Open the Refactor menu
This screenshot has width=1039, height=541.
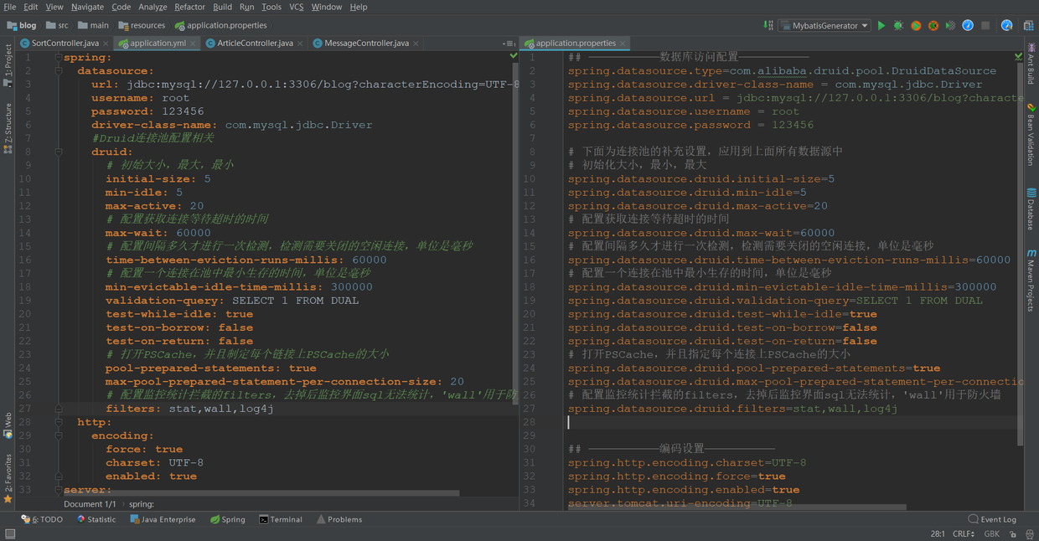click(189, 7)
